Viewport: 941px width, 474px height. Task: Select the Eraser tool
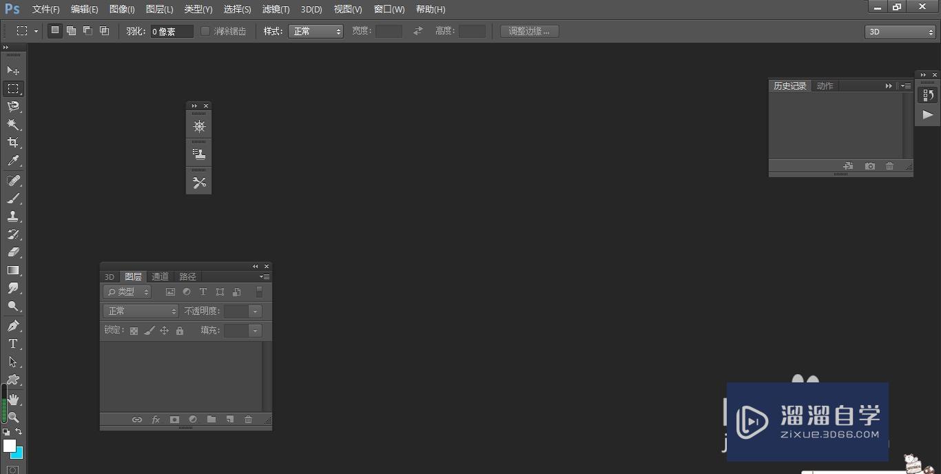coord(13,252)
